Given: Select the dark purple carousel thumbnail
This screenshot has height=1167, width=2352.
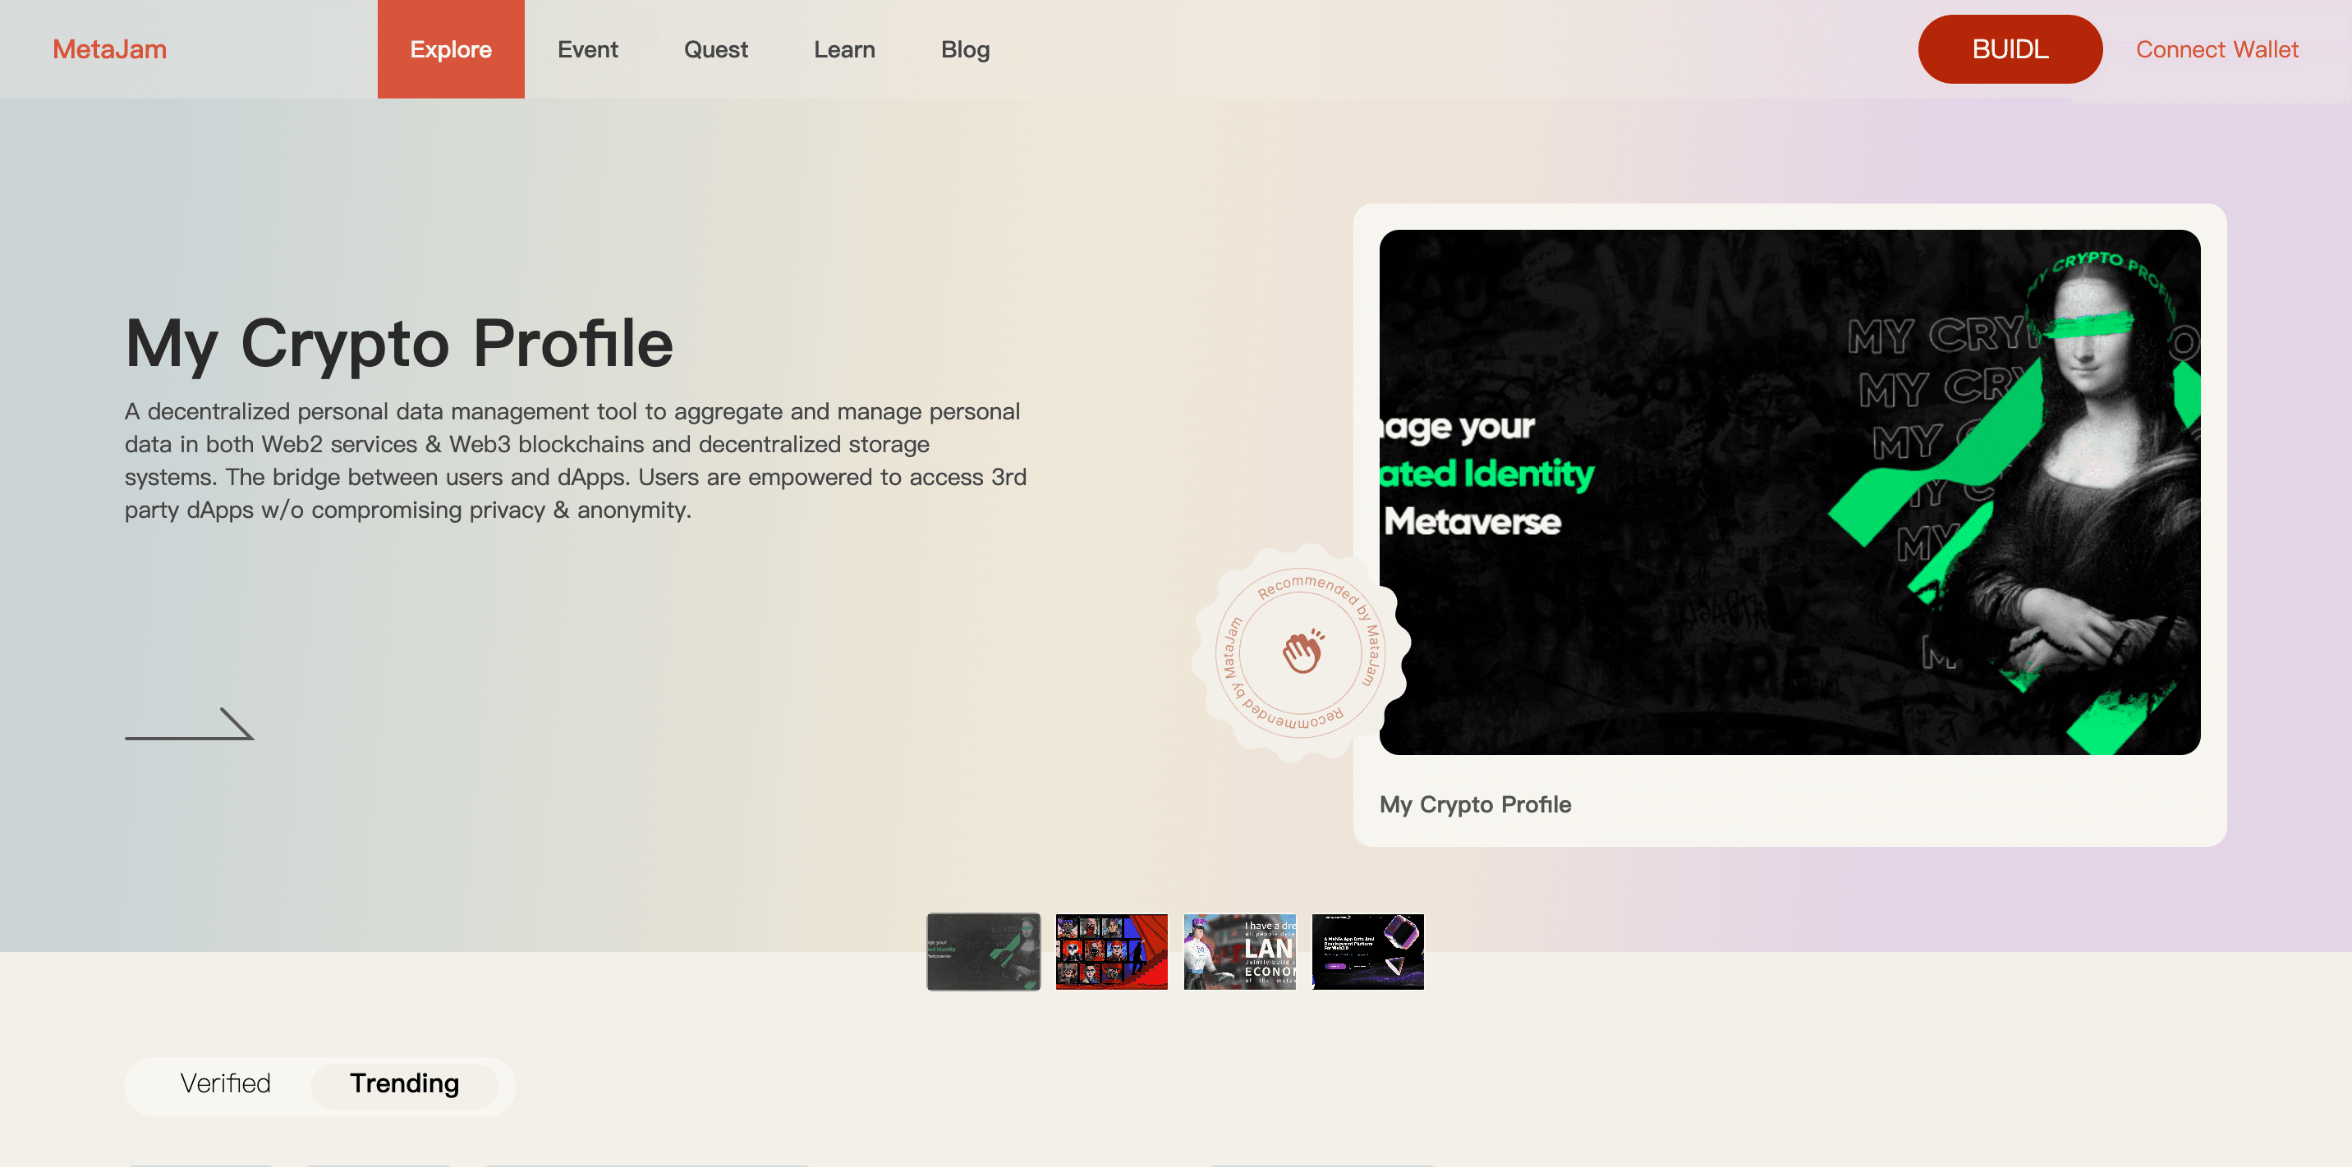Looking at the screenshot, I should click(1367, 952).
